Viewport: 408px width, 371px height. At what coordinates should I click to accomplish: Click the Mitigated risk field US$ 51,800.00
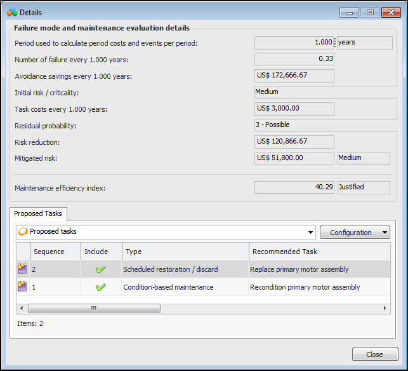click(294, 158)
